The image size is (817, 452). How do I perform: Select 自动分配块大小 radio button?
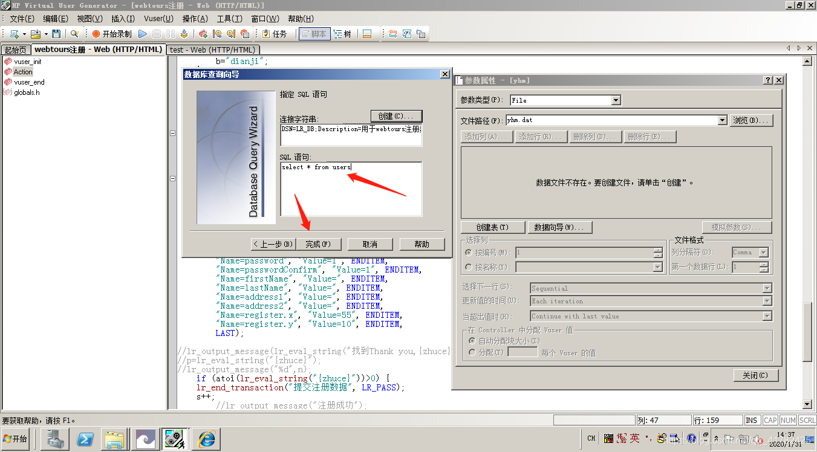(x=472, y=341)
